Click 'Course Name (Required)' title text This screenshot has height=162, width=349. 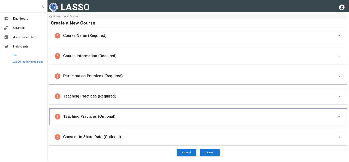point(85,35)
